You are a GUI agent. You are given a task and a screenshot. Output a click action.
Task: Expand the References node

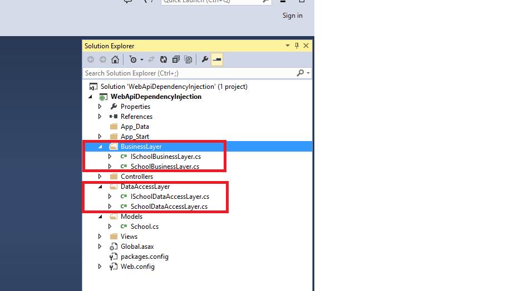tap(100, 117)
